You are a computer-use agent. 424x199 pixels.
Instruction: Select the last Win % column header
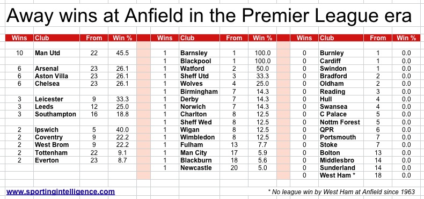(x=406, y=38)
